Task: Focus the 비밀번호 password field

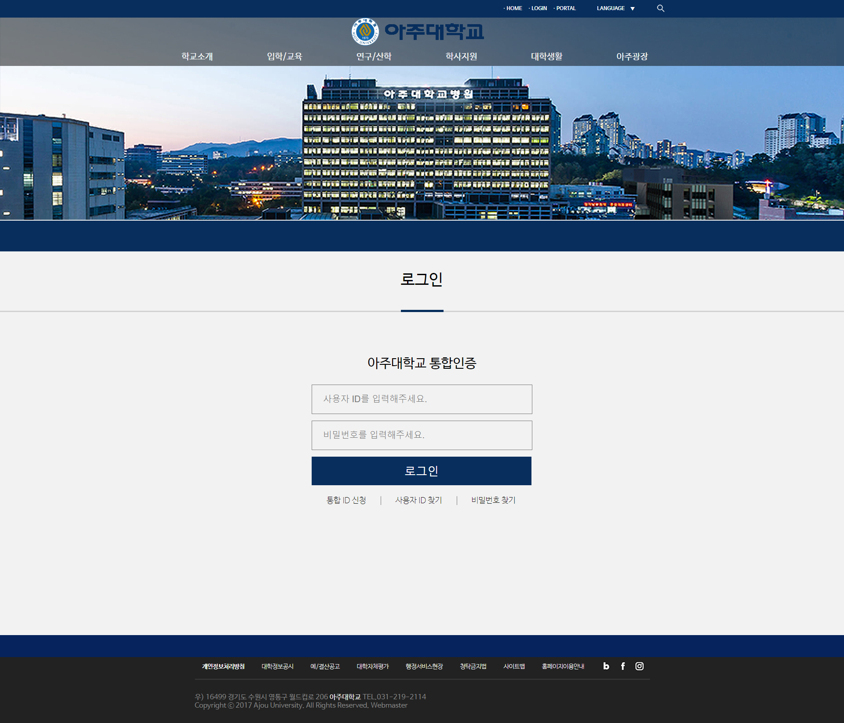Action: click(x=422, y=435)
